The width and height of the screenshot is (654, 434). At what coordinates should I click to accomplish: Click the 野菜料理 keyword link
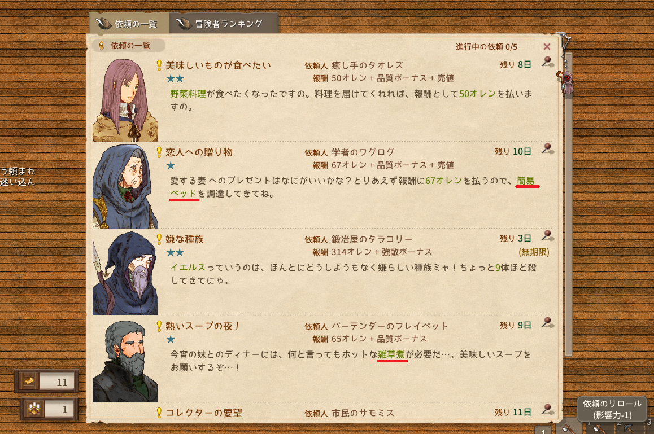click(188, 94)
